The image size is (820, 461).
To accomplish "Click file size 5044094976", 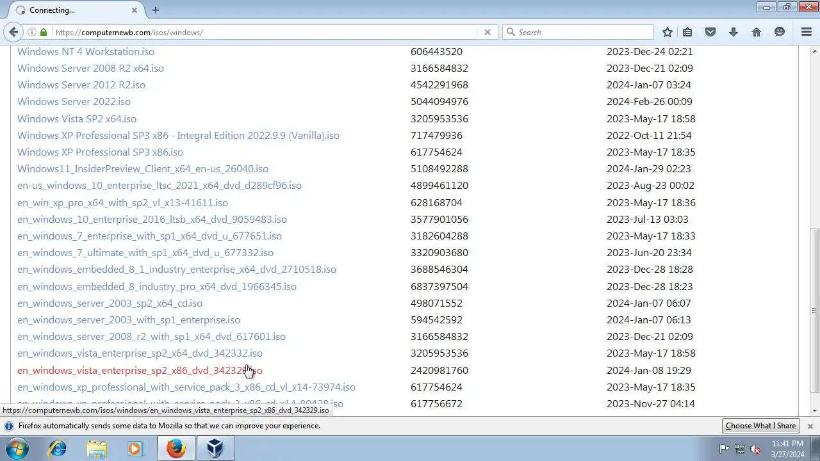I will tap(439, 101).
